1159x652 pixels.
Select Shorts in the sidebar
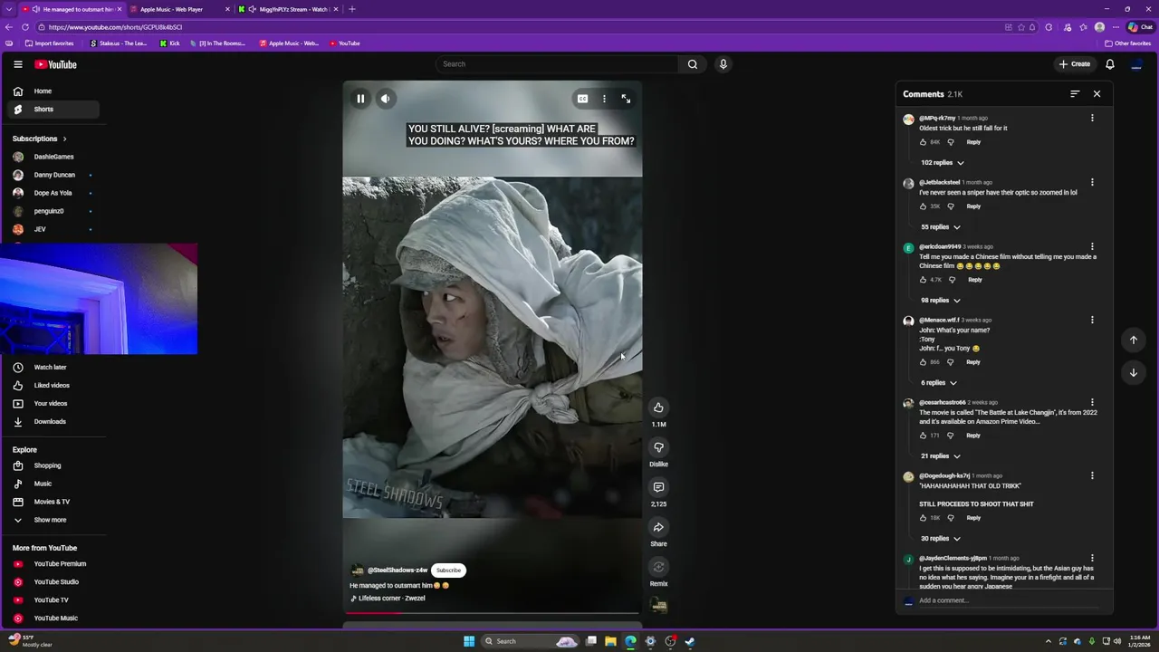pyautogui.click(x=53, y=110)
